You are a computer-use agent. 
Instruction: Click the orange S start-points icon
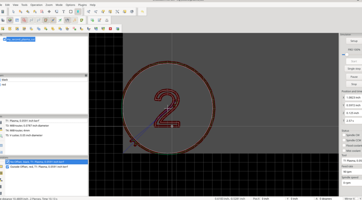(74, 20)
